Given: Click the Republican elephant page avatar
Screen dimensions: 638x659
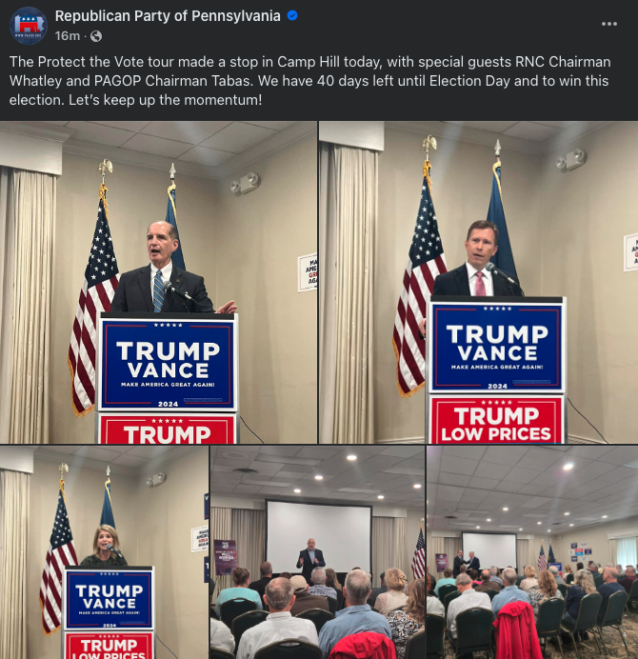Looking at the screenshot, I should (x=29, y=25).
